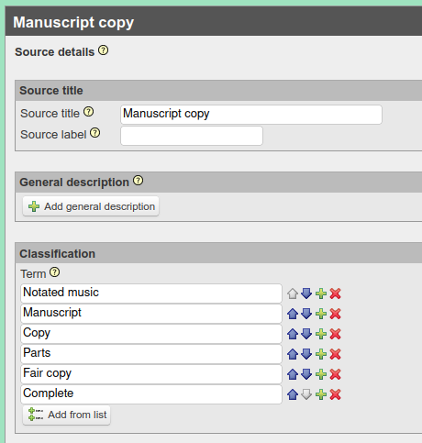422x443 pixels.
Task: Remove the Complete classification term
Action: [x=336, y=394]
